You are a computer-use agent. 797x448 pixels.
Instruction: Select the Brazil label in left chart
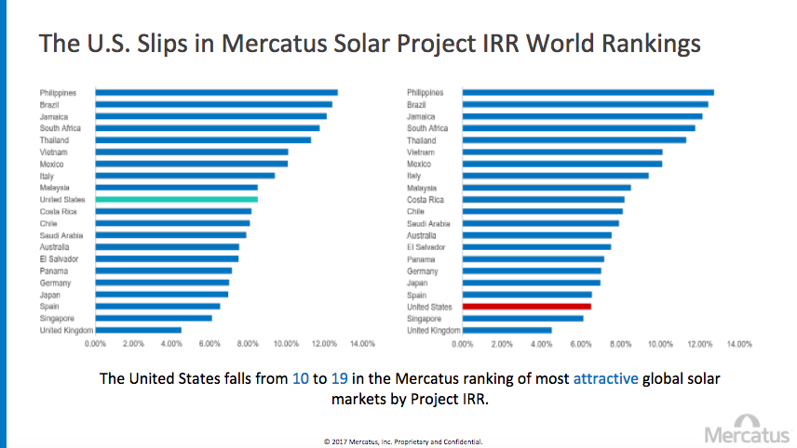(50, 104)
